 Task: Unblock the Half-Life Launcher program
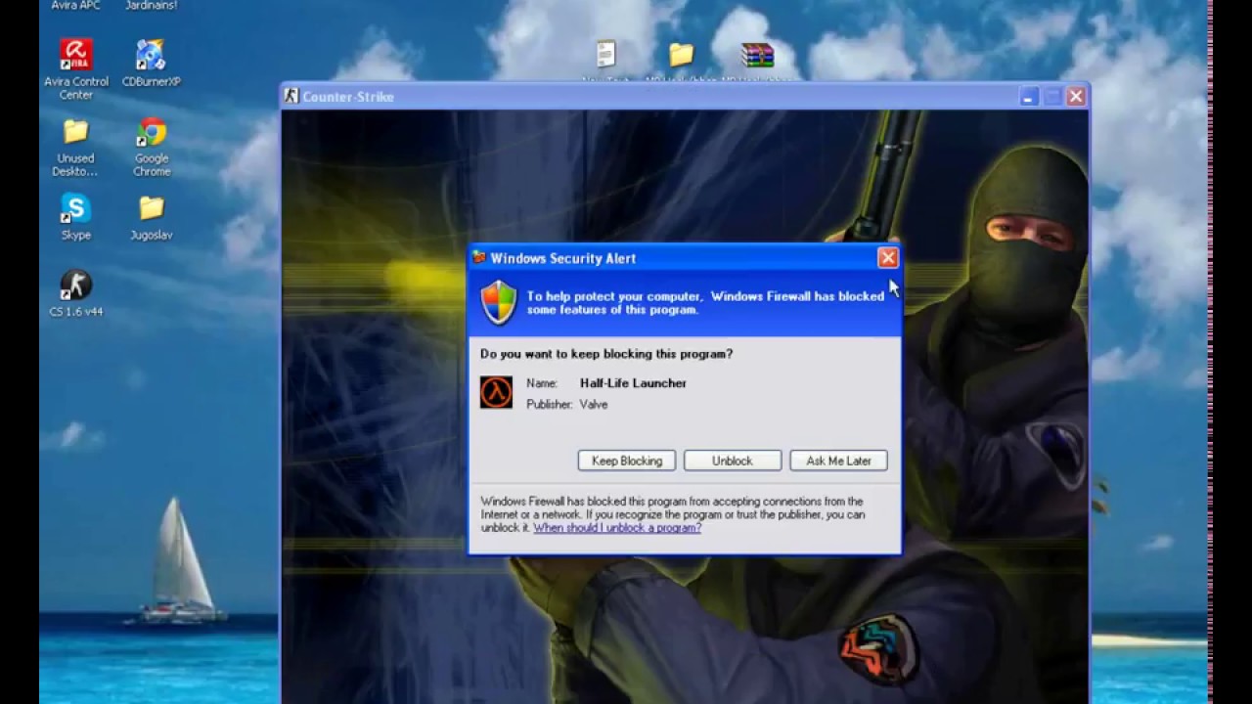point(733,461)
